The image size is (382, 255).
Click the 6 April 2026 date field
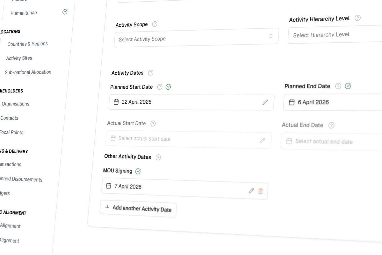333,102
